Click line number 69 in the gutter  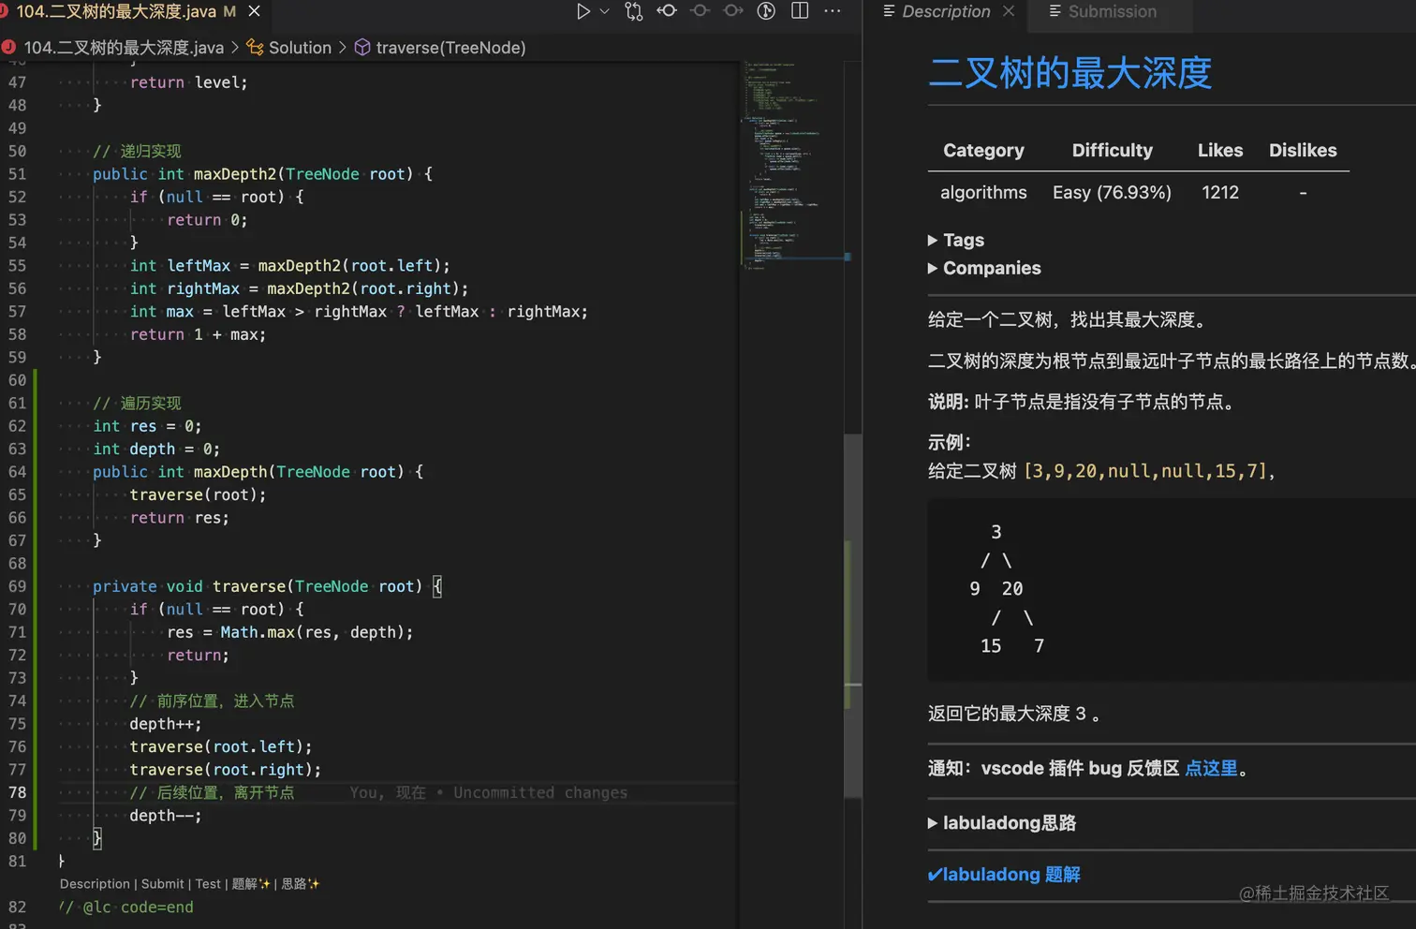(17, 586)
